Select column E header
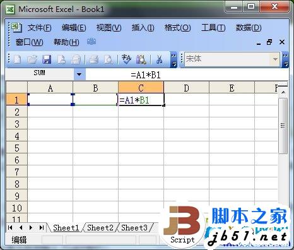 click(x=232, y=88)
